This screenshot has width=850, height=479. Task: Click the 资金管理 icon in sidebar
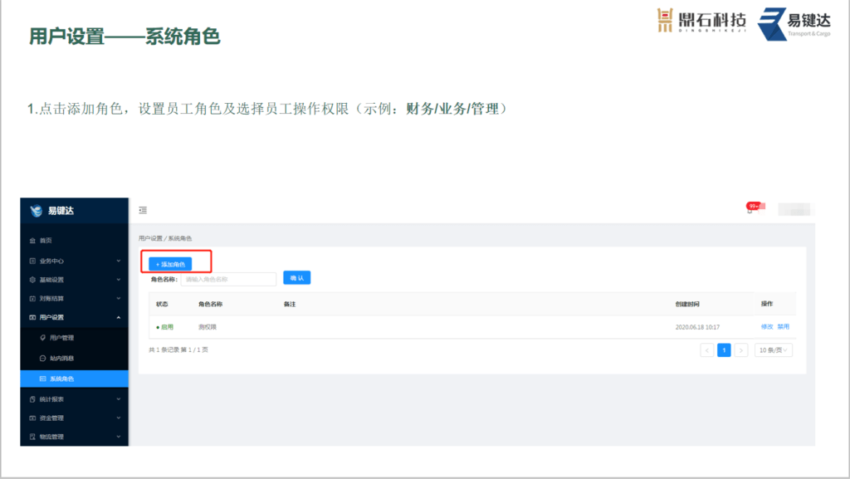pyautogui.click(x=32, y=418)
